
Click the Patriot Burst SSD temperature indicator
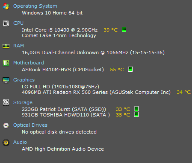point(136,109)
